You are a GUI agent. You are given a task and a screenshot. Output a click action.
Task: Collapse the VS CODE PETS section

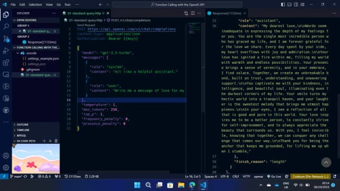[26, 141]
